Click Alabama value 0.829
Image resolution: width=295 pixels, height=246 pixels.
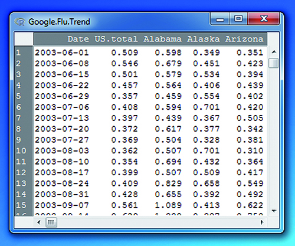(x=168, y=183)
